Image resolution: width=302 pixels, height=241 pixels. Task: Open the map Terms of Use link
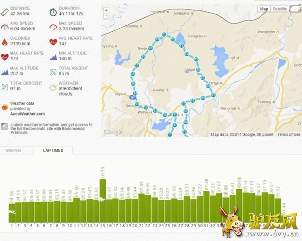[x=289, y=135]
